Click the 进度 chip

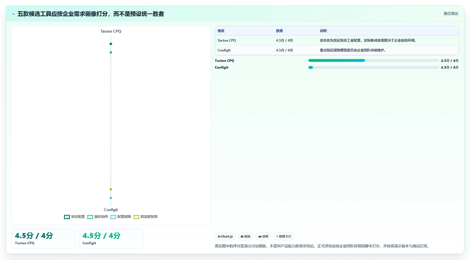tap(263, 236)
